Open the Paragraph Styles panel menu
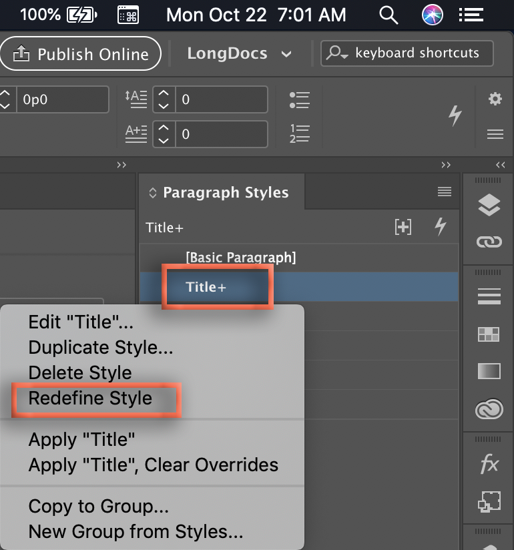The image size is (514, 550). pyautogui.click(x=445, y=192)
